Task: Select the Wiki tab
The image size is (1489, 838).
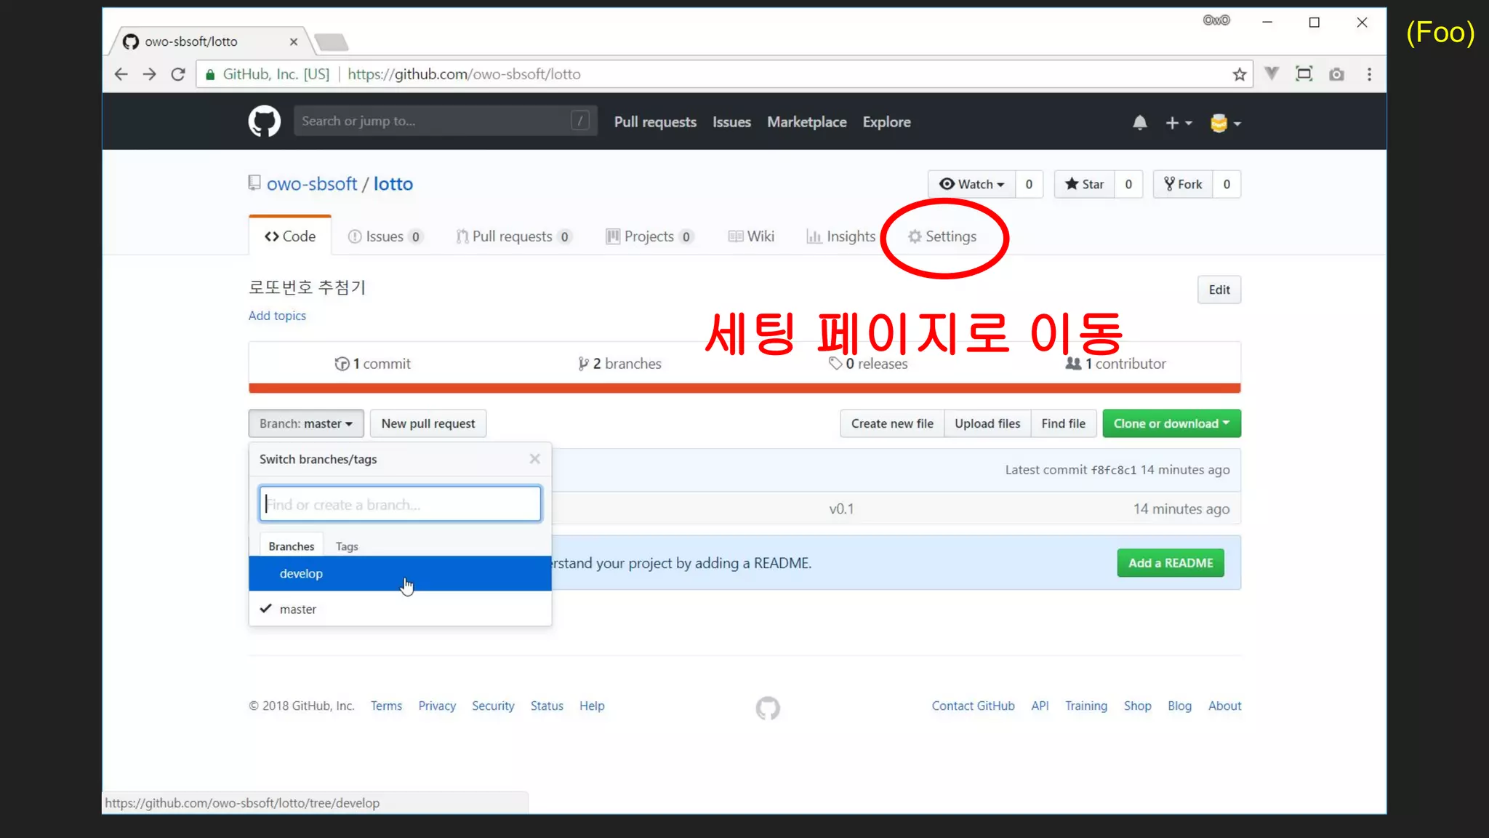Action: pos(751,236)
